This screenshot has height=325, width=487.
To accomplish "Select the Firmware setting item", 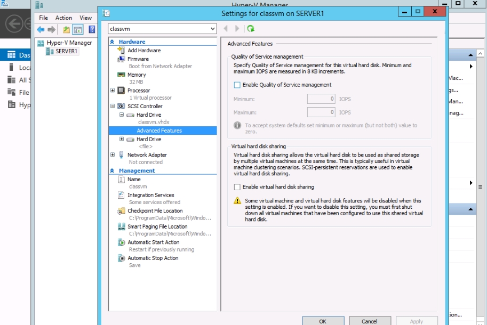I will [138, 59].
